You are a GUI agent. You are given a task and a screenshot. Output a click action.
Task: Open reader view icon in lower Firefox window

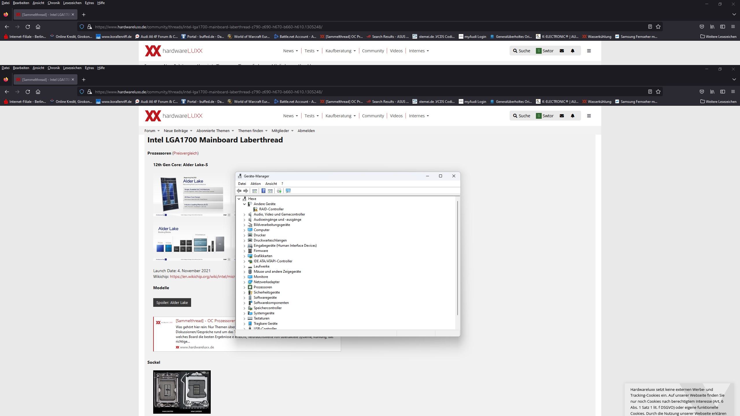pyautogui.click(x=650, y=92)
